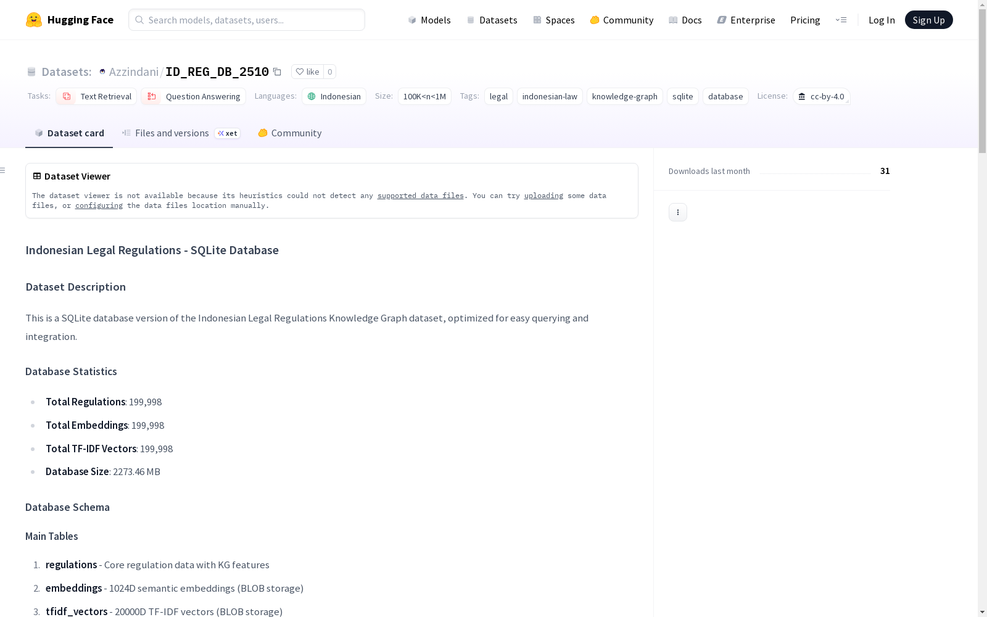Copy dataset name with the copy icon
The image size is (987, 617).
tap(278, 72)
